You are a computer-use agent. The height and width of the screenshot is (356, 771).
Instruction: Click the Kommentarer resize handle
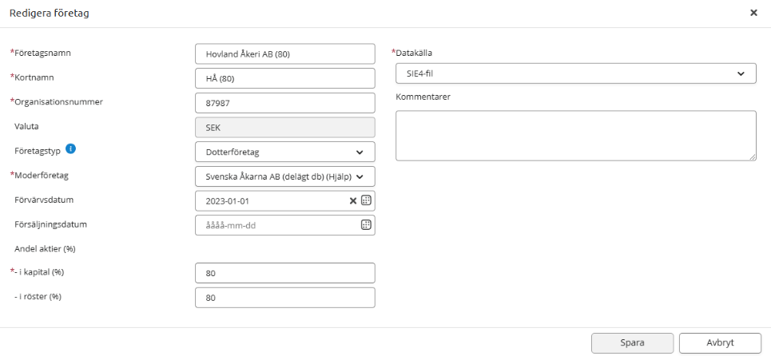pos(752,157)
